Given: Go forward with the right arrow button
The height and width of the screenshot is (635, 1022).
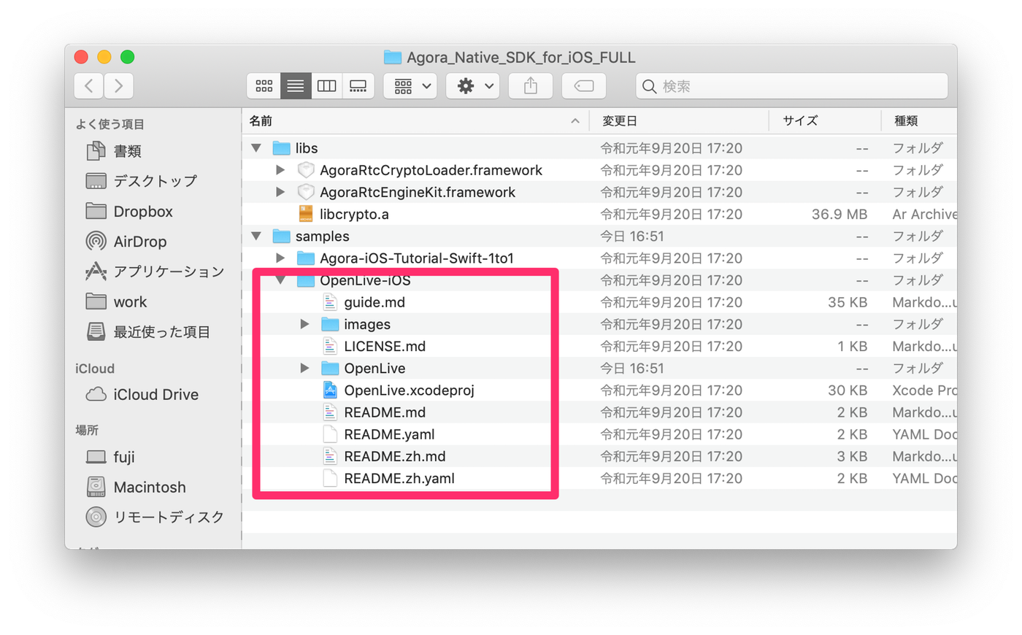Looking at the screenshot, I should point(119,86).
